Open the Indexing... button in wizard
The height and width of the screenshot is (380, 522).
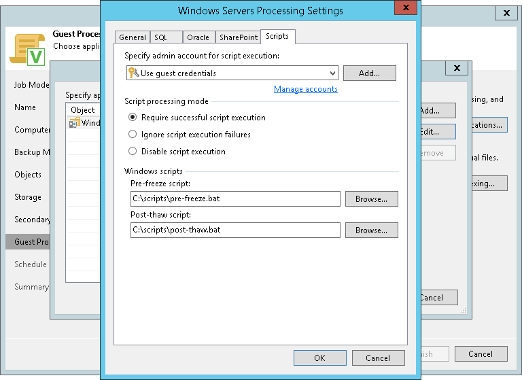coord(489,184)
